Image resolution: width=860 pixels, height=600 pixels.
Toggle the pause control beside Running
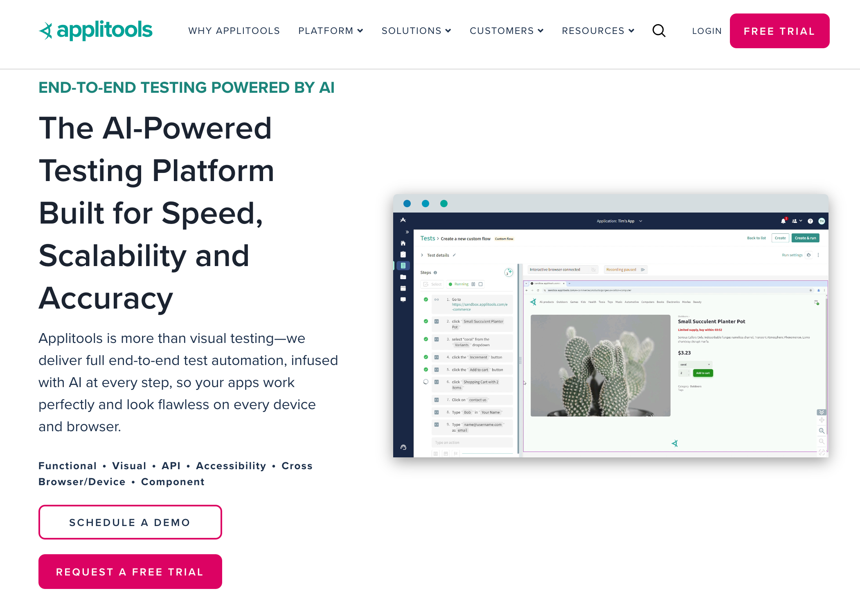[473, 284]
